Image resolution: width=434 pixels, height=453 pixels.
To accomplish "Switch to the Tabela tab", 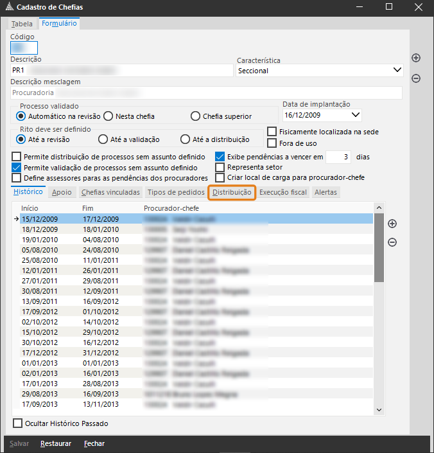I will pyautogui.click(x=22, y=24).
